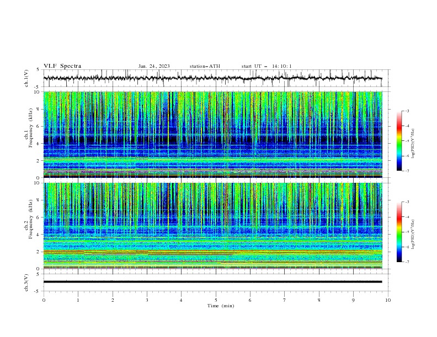Click inside the ch.1 spectrogram panel
The height and width of the screenshot is (337, 437).
point(213,134)
